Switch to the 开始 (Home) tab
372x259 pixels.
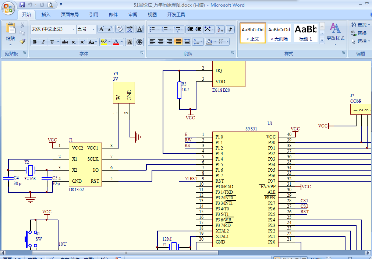tap(26, 14)
